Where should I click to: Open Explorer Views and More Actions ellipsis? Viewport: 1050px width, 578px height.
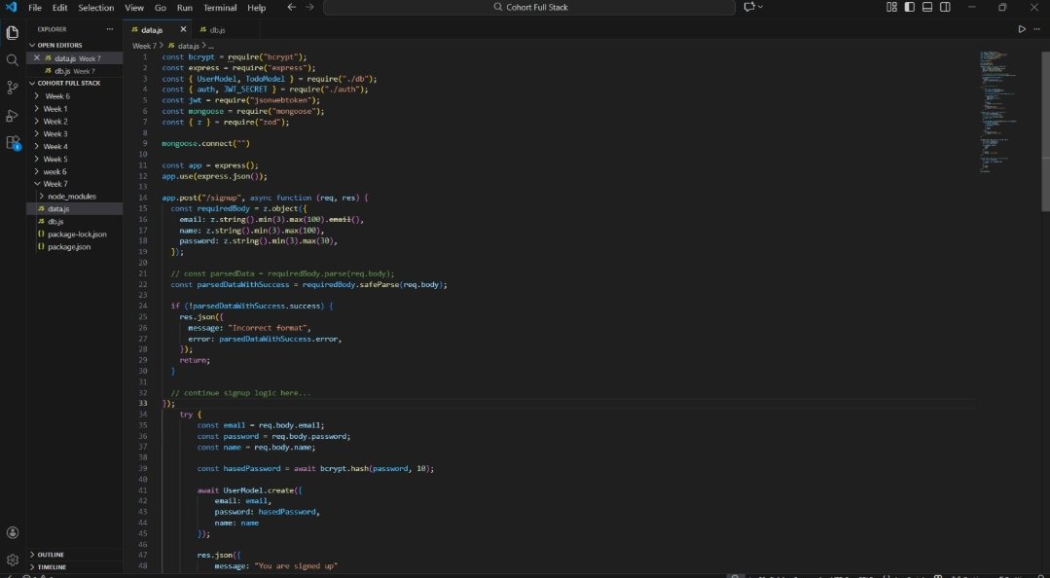coord(110,29)
